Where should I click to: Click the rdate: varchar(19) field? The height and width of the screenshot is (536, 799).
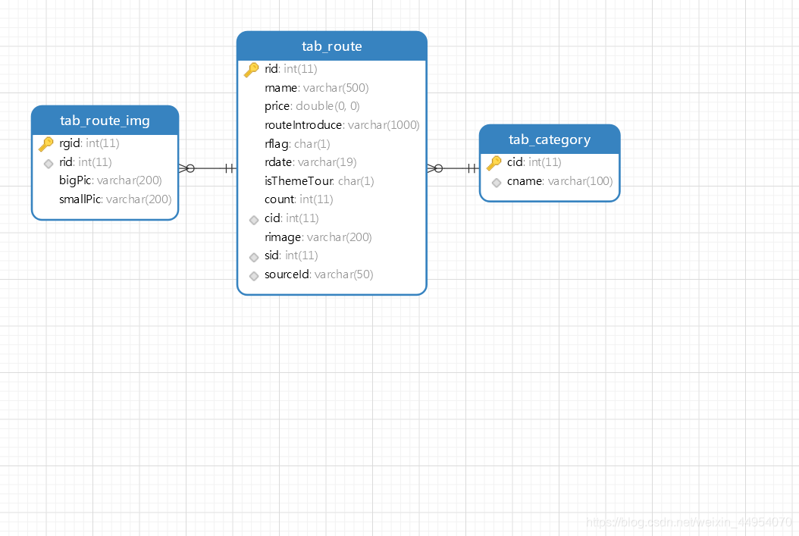point(310,162)
